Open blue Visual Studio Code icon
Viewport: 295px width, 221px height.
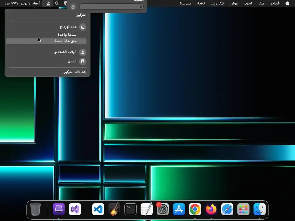click(98, 209)
